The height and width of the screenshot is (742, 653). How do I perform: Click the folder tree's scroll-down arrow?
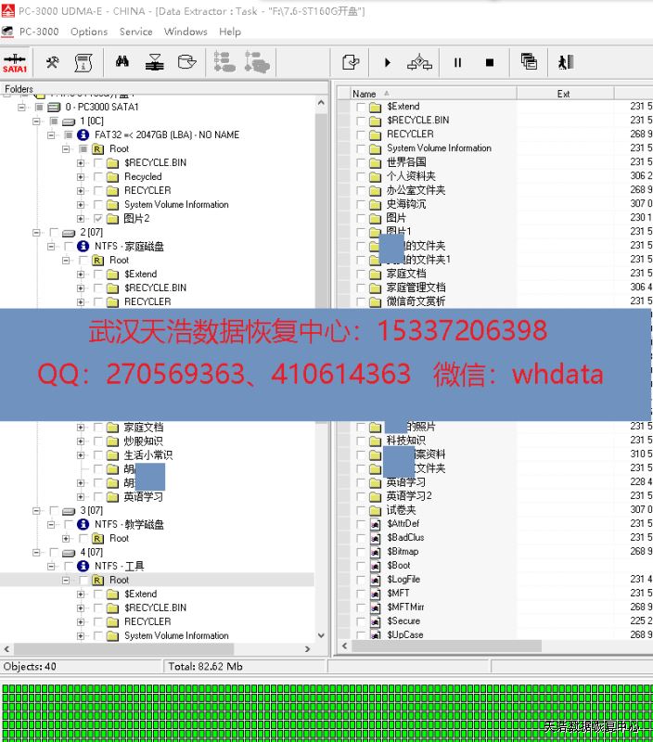[322, 637]
